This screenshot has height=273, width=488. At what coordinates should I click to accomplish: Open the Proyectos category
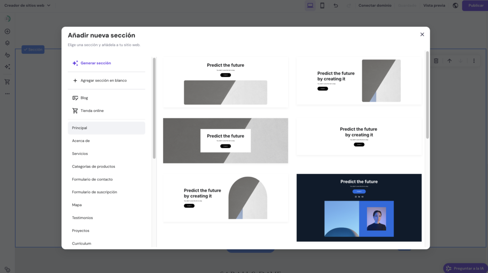click(106, 231)
